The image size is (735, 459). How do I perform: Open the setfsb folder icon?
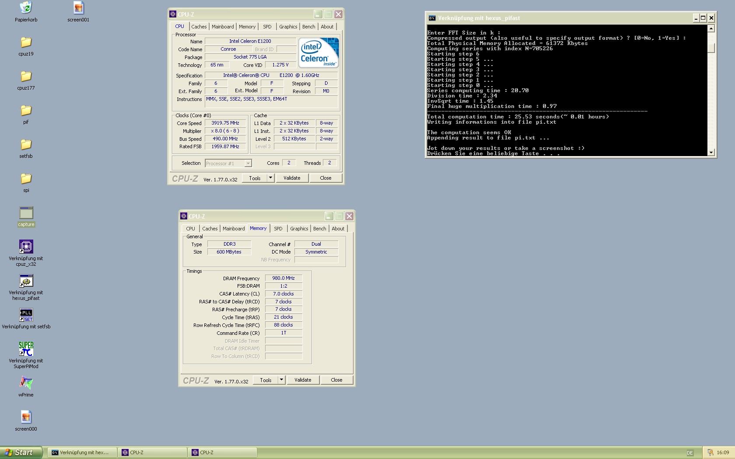click(x=26, y=144)
